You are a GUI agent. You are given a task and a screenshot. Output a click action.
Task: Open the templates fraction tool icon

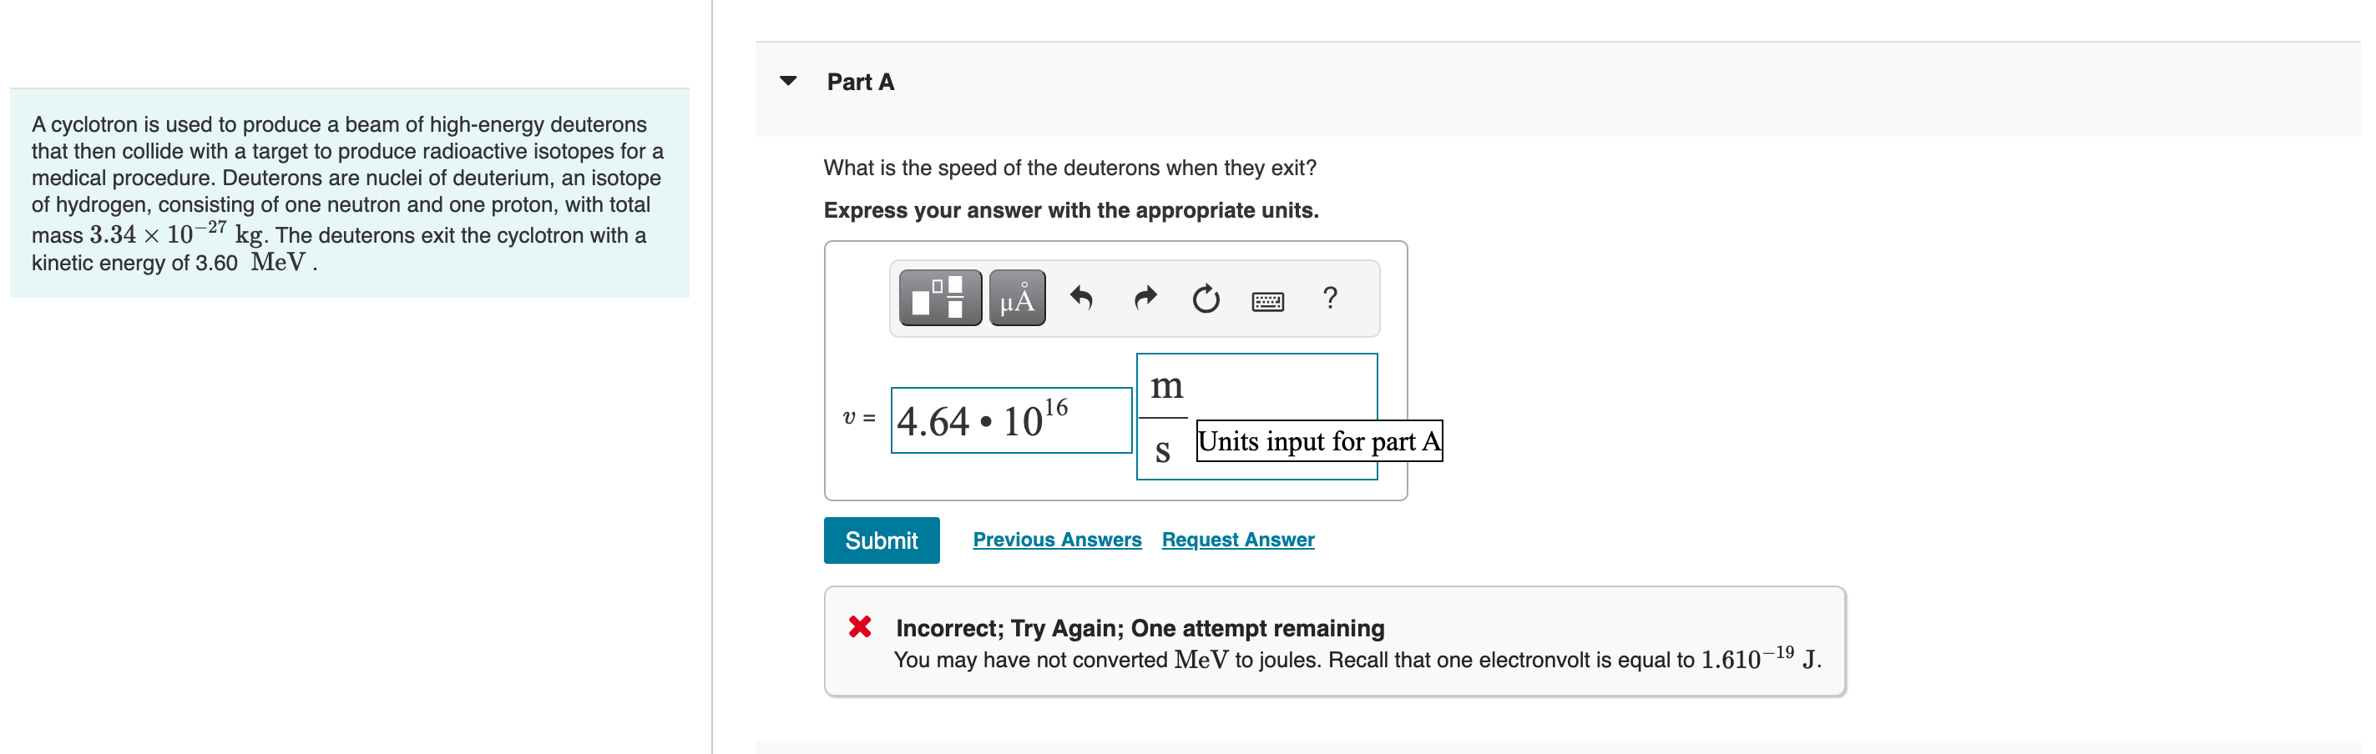coord(940,298)
